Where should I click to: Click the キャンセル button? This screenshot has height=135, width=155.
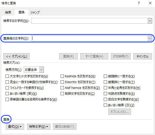click(142, 56)
